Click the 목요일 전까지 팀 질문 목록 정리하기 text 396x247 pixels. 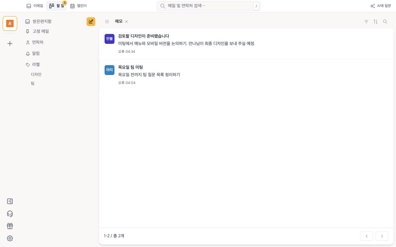[x=149, y=75]
